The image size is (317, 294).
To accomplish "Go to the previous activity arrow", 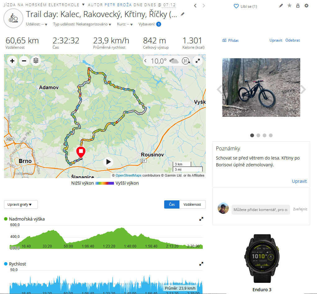I will (x=195, y=6).
